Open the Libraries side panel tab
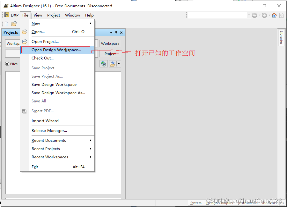The height and width of the screenshot is (207, 287). click(x=281, y=38)
